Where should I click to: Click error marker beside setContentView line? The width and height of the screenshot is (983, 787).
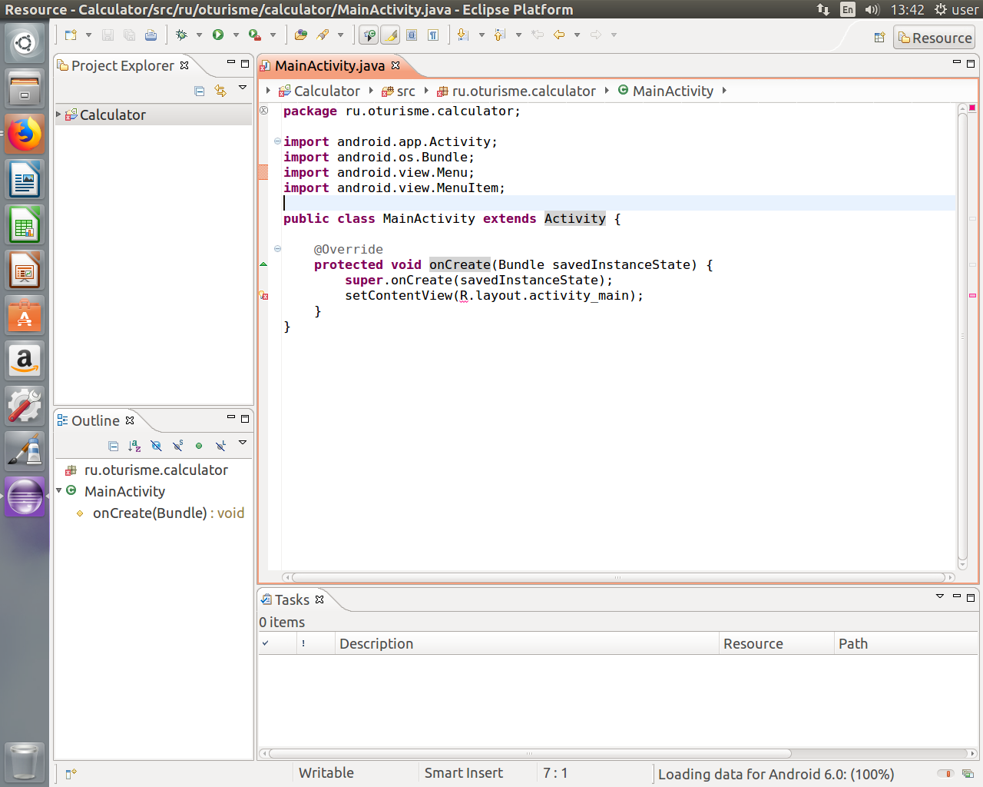click(263, 295)
